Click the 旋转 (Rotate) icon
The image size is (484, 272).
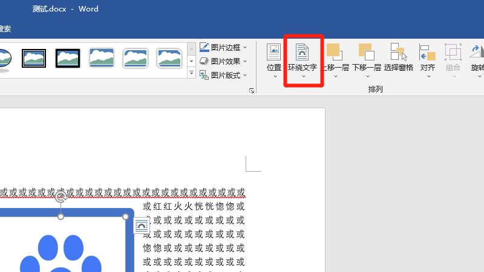(477, 53)
